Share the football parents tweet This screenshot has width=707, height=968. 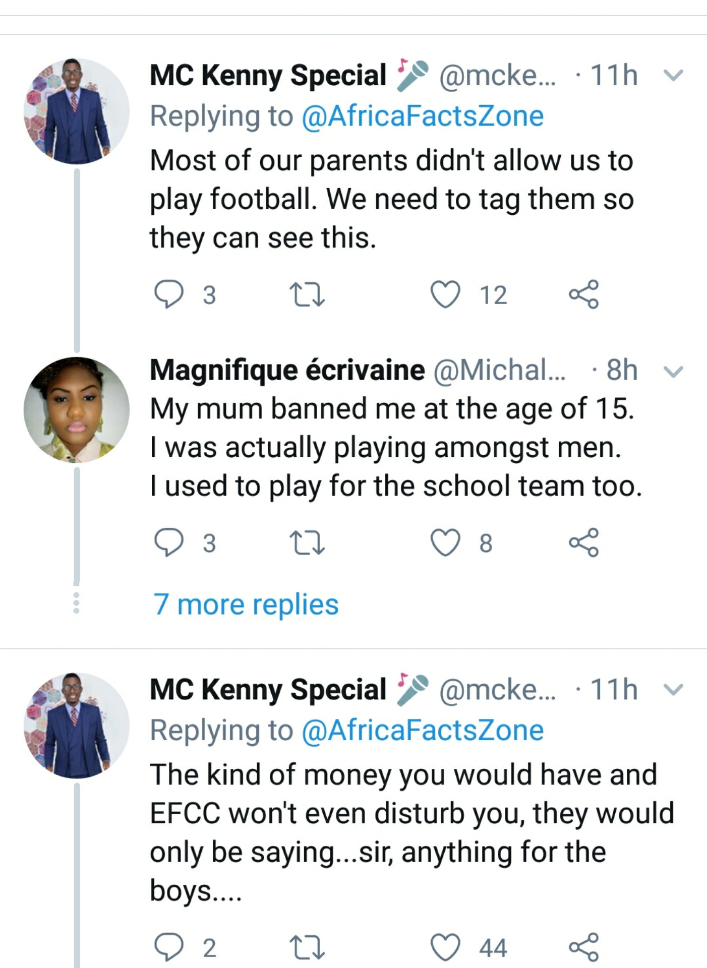pos(584,294)
